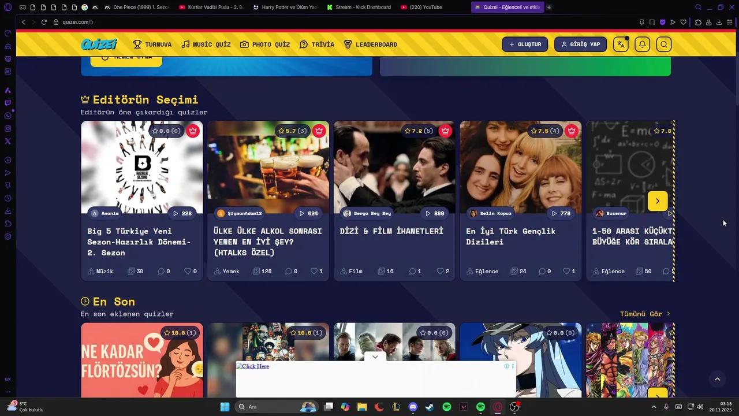The width and height of the screenshot is (739, 416).
Task: Show hidden system tray icons
Action: [654, 407]
